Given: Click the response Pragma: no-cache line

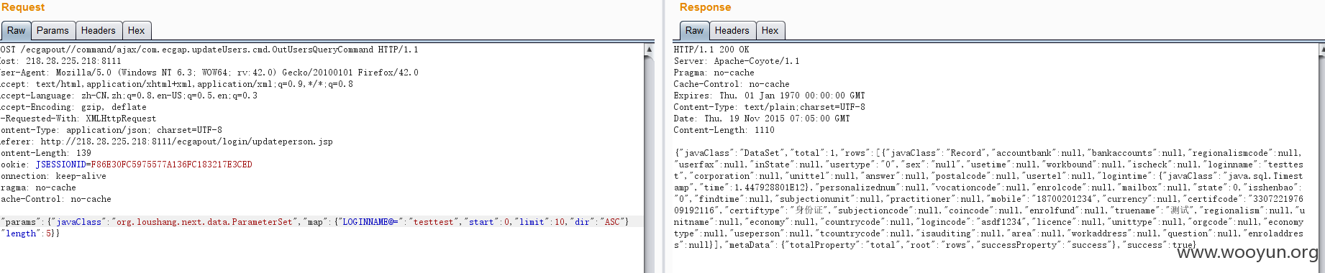Looking at the screenshot, I should coord(714,73).
